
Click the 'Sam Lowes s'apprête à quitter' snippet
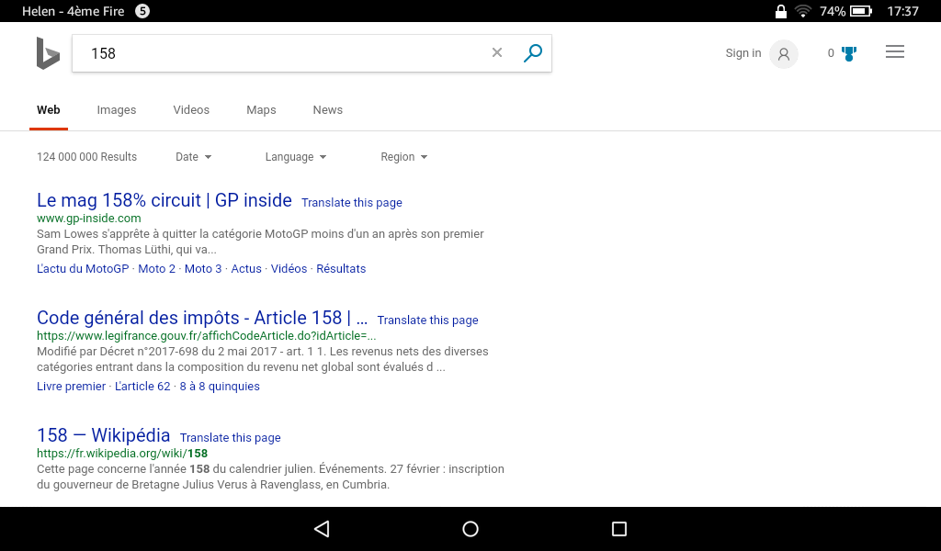[x=260, y=242]
